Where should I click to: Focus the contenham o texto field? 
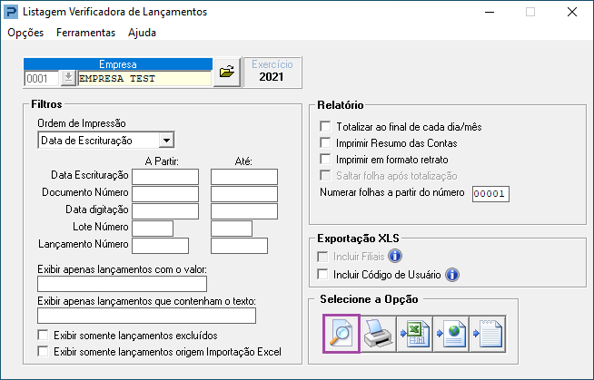point(146,316)
